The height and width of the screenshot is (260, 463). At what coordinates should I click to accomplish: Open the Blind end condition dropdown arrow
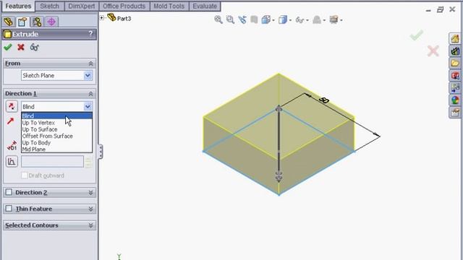88,106
